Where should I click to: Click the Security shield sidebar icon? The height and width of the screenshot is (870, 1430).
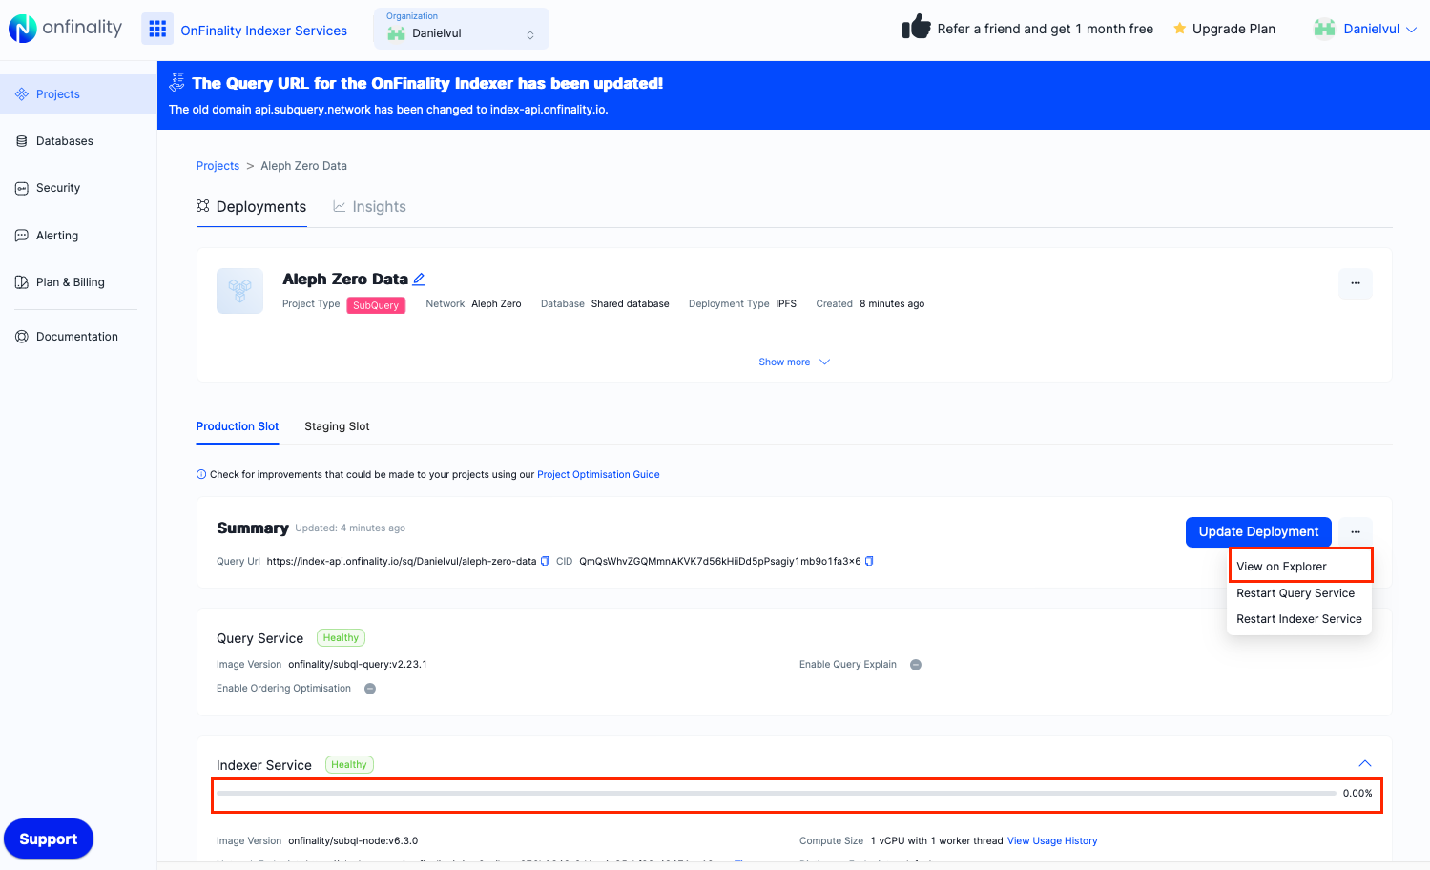22,187
